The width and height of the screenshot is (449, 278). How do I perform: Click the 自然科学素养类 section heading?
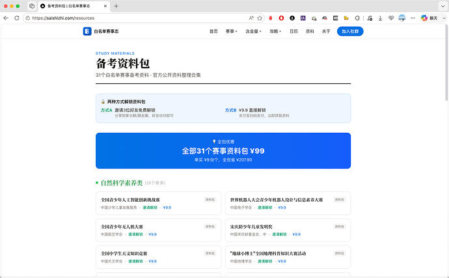coord(122,183)
